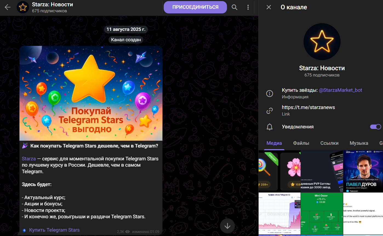Open the channel avatar star icon in header
Screen dimensions: 383x236
(23, 7)
